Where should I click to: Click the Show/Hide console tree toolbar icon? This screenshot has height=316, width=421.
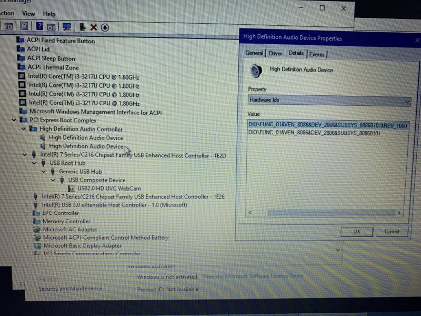coord(8,26)
